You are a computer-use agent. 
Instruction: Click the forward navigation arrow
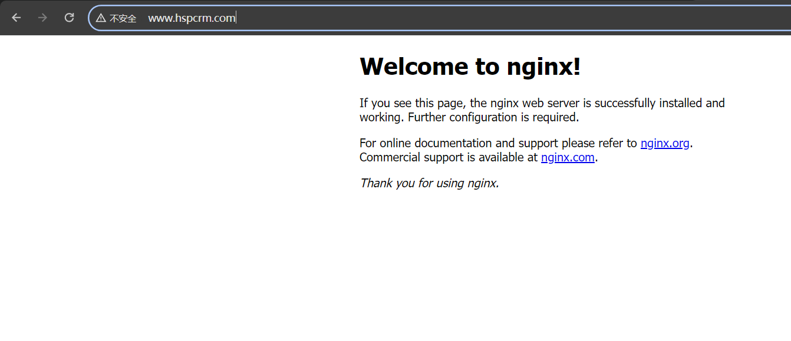42,18
